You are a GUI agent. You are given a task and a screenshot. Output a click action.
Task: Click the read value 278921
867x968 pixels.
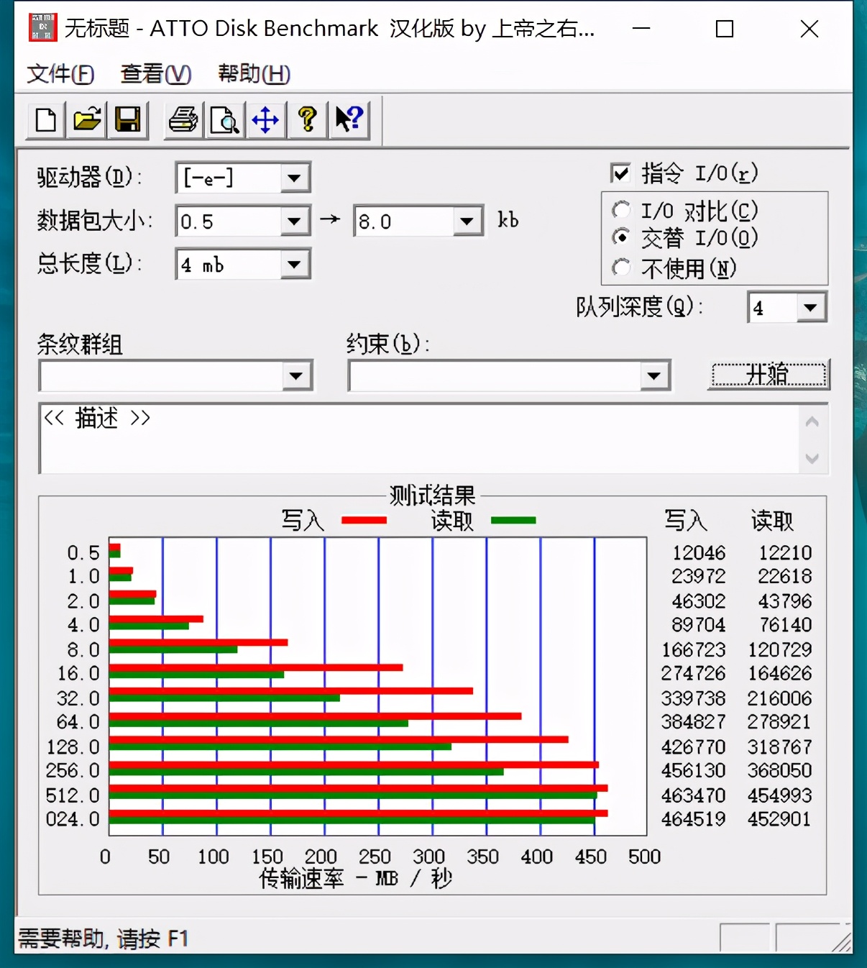click(x=780, y=721)
